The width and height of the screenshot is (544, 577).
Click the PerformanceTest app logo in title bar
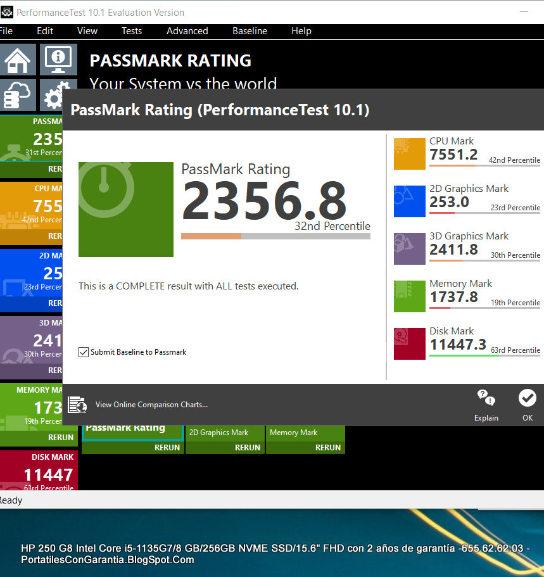coord(7,12)
